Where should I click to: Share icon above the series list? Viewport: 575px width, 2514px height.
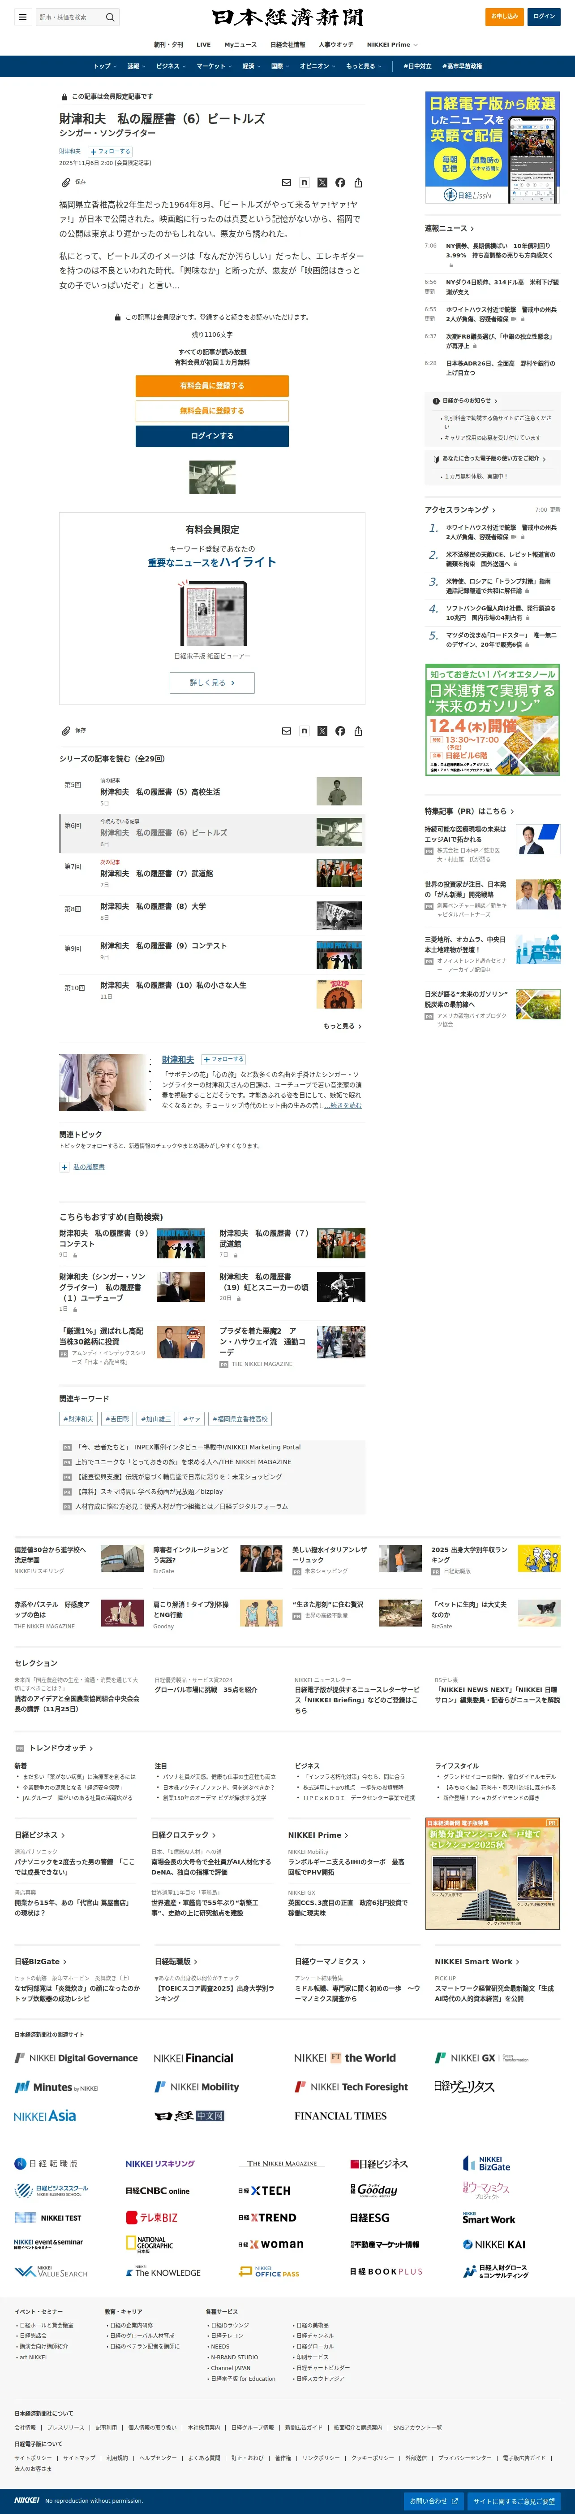click(x=359, y=731)
